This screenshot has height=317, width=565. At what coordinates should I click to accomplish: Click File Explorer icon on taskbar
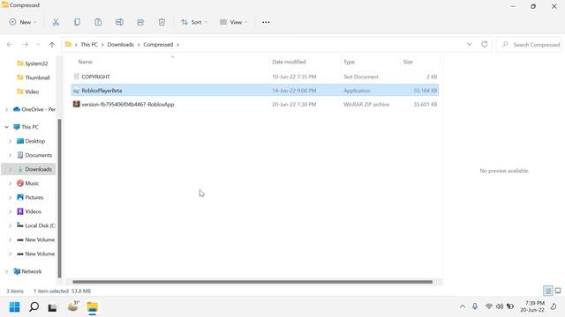click(x=92, y=307)
